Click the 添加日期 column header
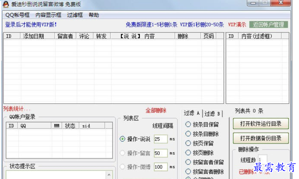Viewport: 299px width, 179px height. tap(37, 36)
